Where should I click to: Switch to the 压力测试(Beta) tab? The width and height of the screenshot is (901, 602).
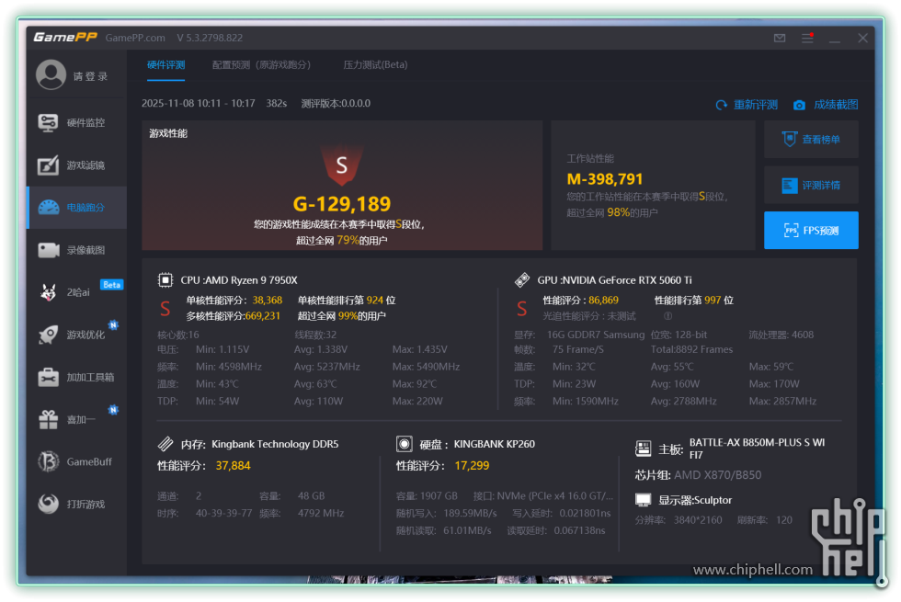pos(375,65)
